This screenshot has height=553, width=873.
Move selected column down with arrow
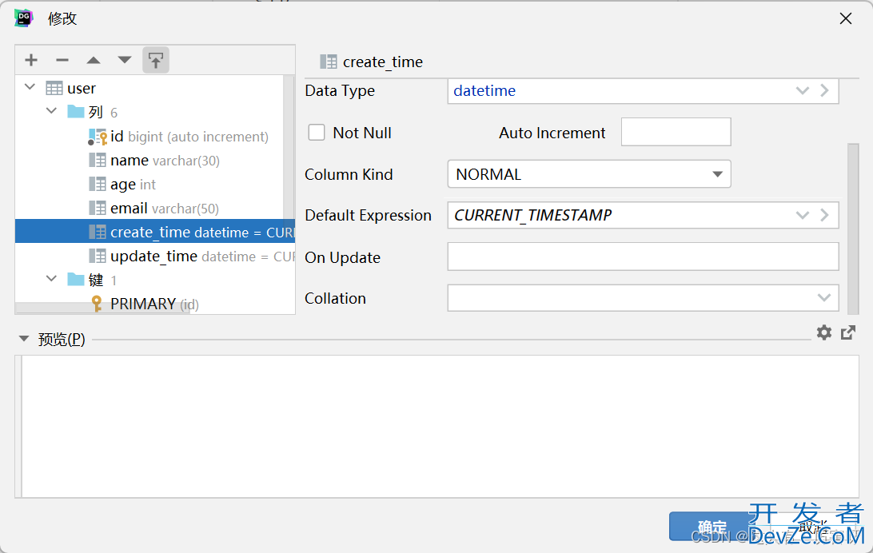click(x=125, y=60)
